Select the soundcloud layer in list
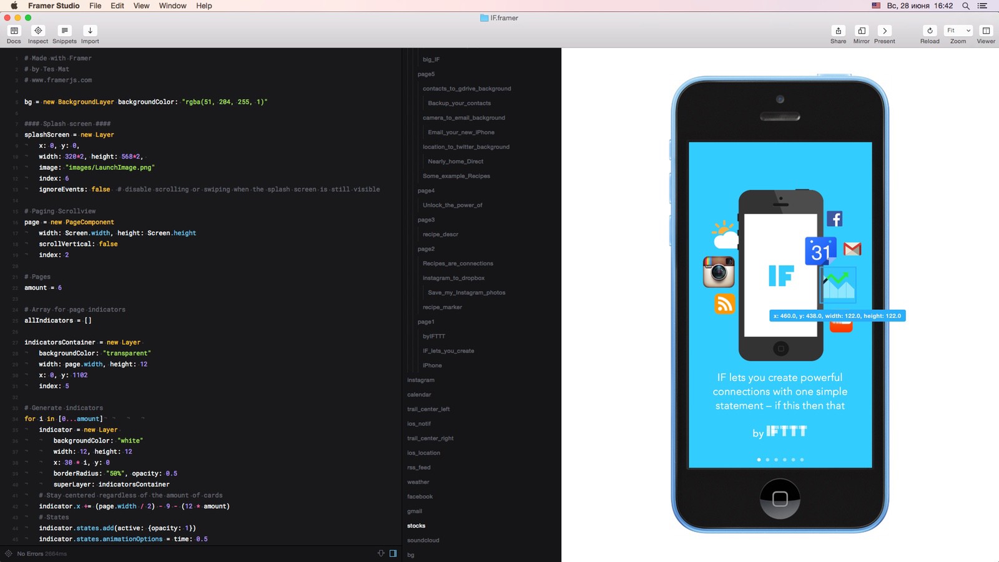 423,540
